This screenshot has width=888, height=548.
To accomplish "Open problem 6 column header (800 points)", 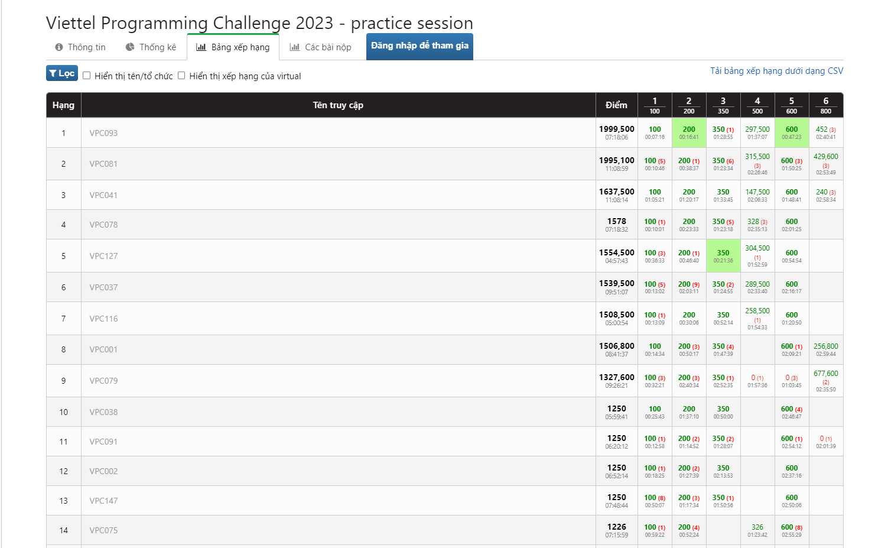I will (x=826, y=105).
